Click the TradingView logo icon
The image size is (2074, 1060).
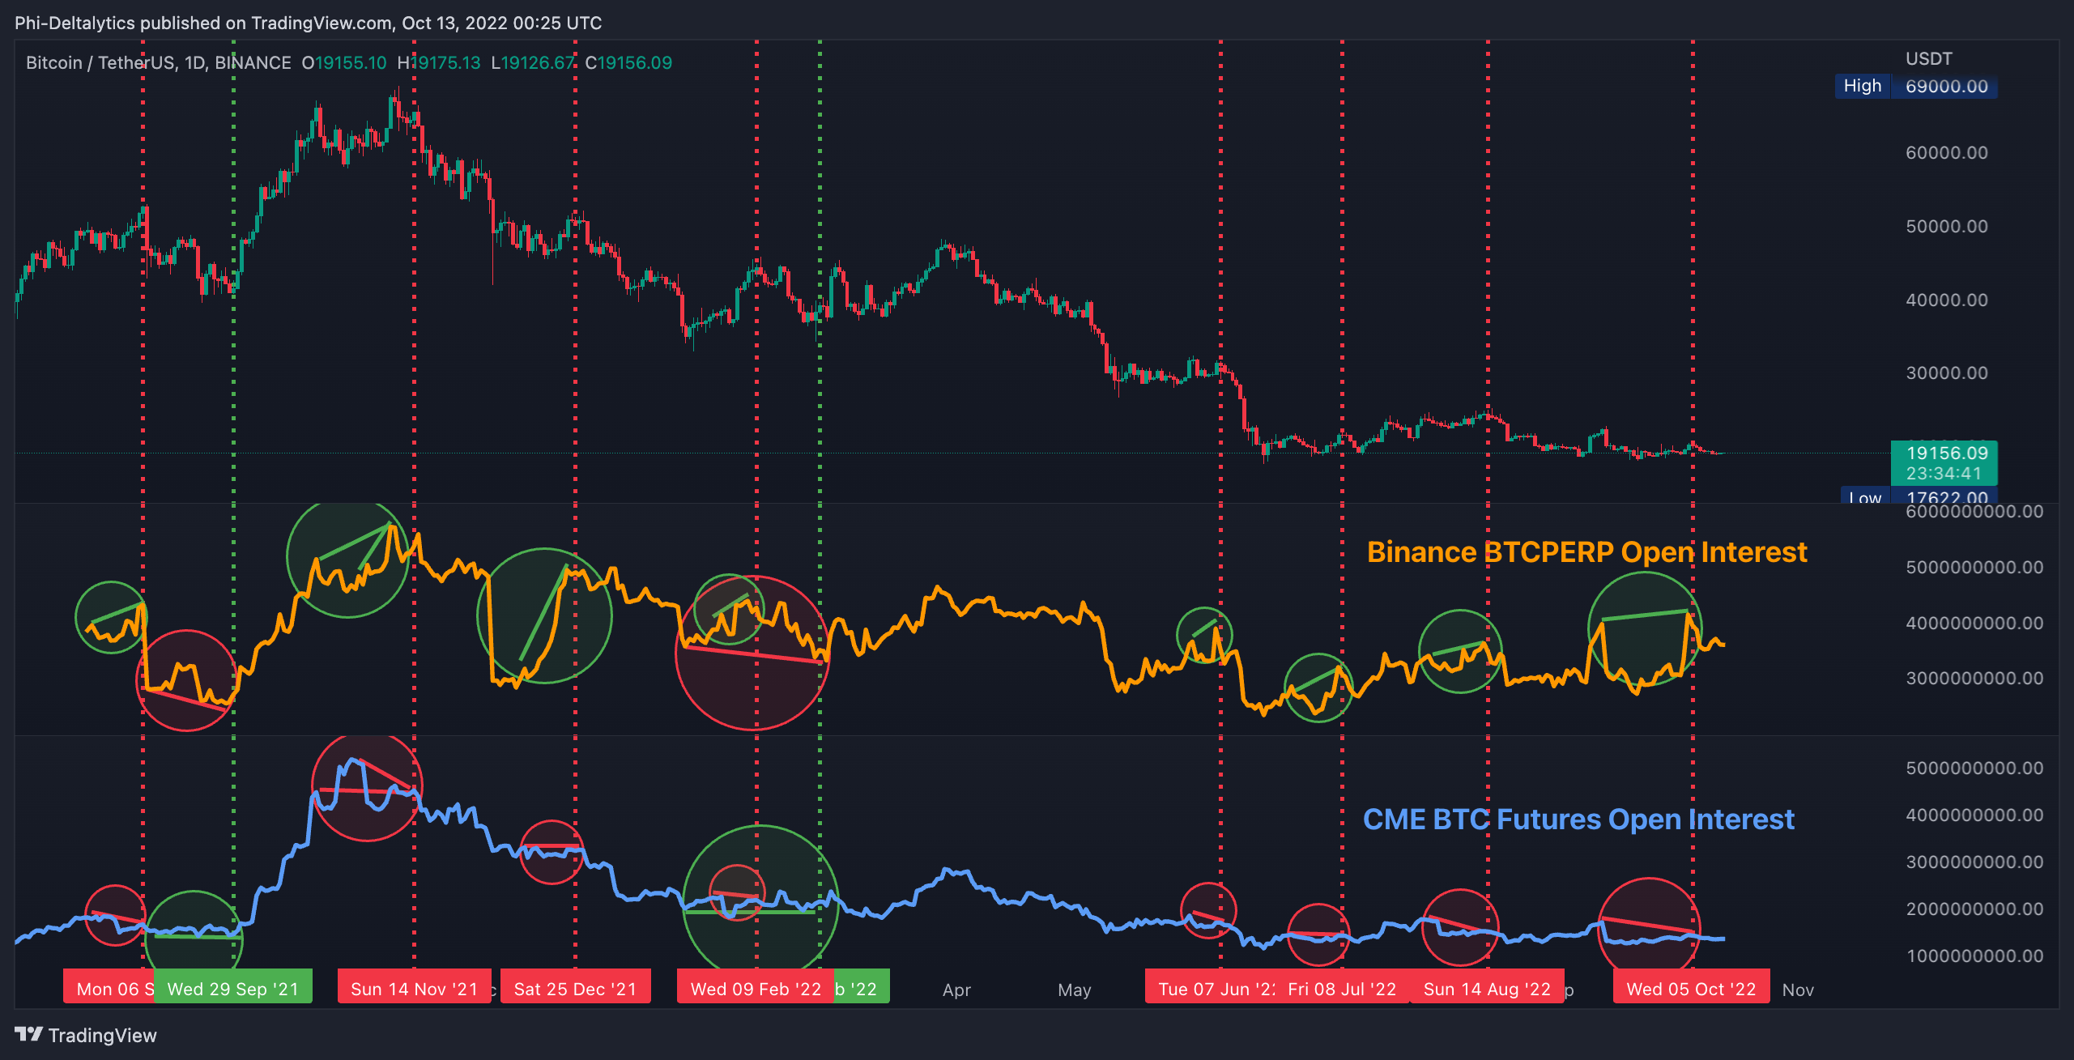(28, 1034)
